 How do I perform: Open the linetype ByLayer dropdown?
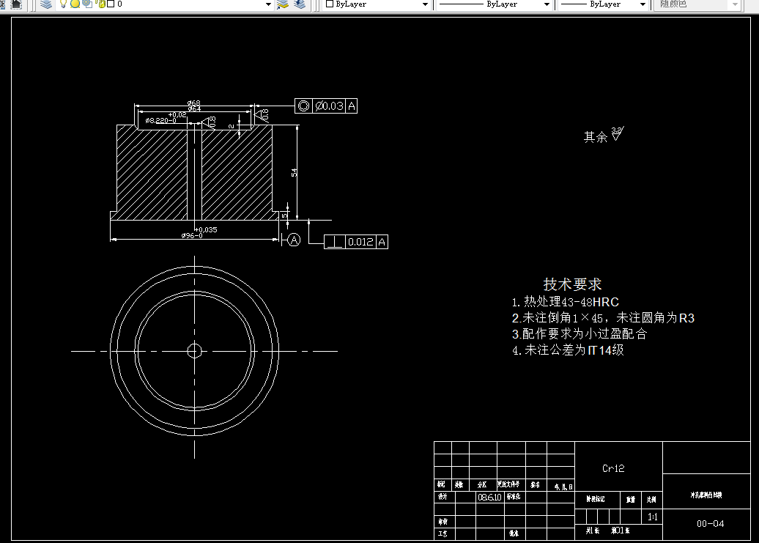point(547,4)
